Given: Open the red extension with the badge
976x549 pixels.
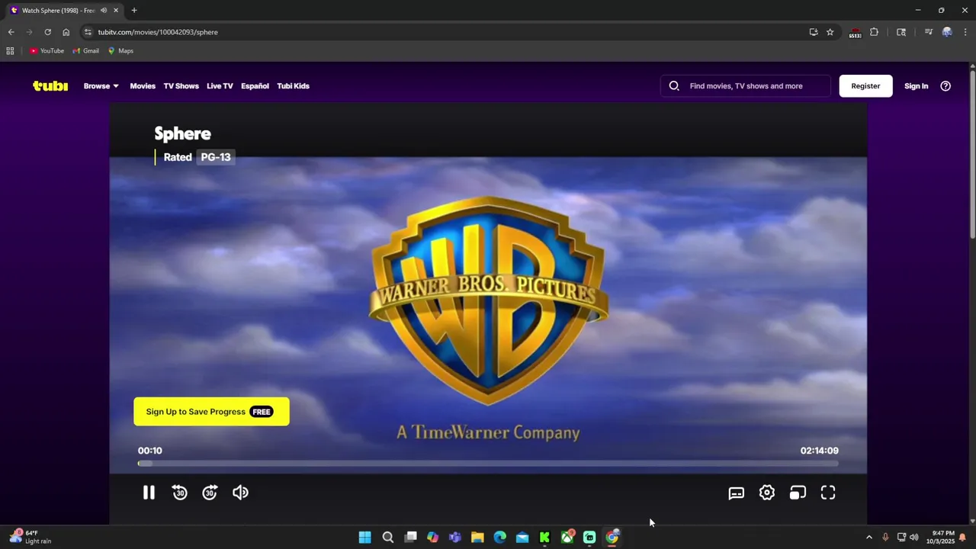Looking at the screenshot, I should 855,33.
